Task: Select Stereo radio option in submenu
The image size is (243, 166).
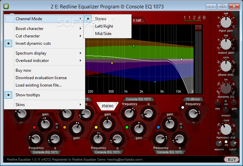Action: pos(108,19)
